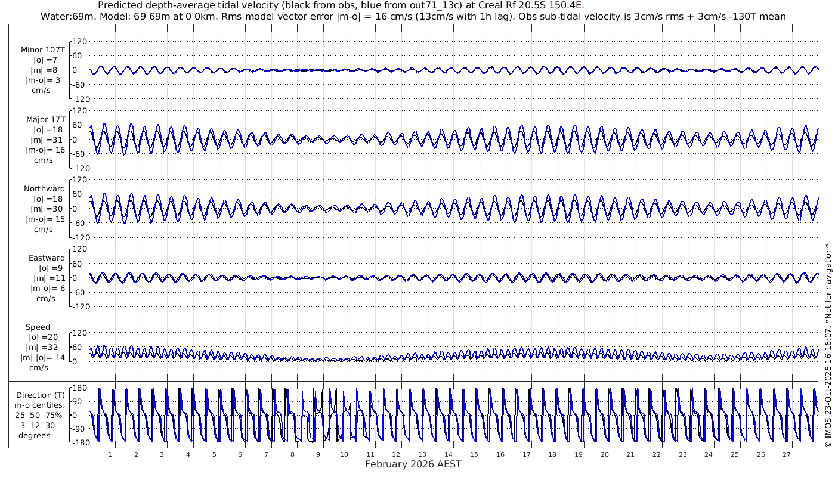
Task: Click date tick "10" on the time axis
Action: pyautogui.click(x=344, y=454)
